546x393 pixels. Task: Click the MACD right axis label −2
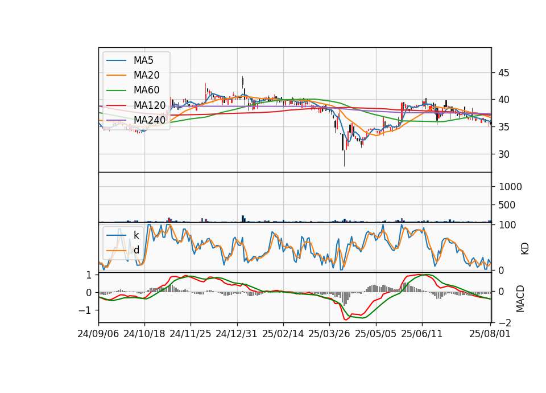pyautogui.click(x=504, y=324)
